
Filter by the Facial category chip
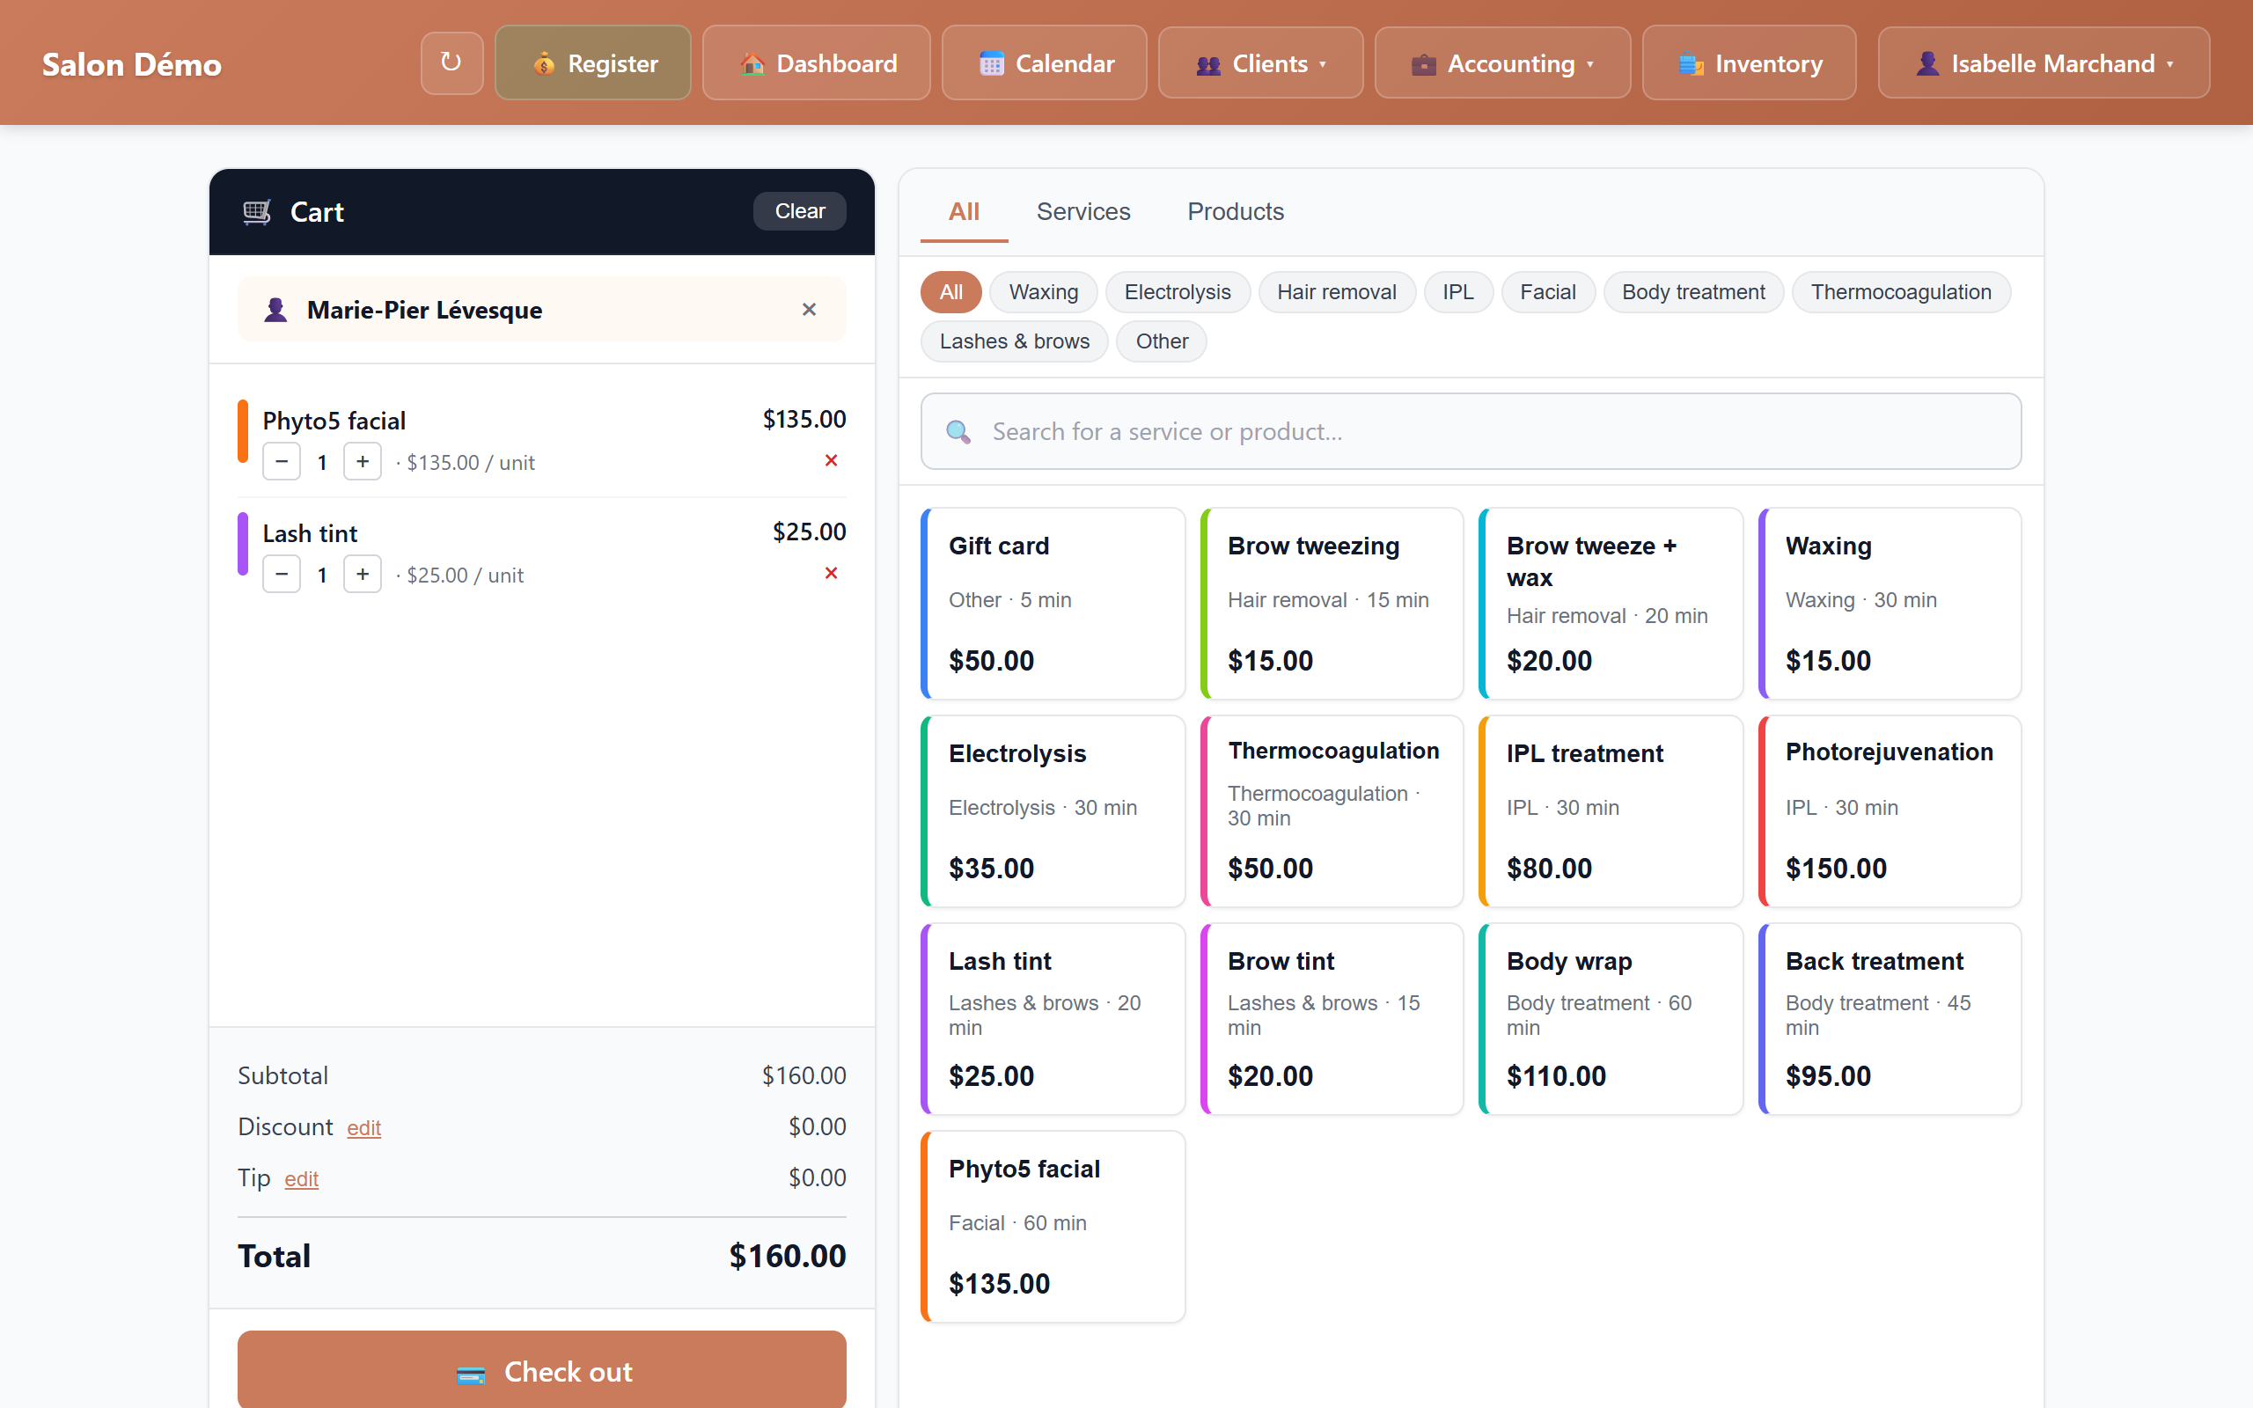point(1547,291)
